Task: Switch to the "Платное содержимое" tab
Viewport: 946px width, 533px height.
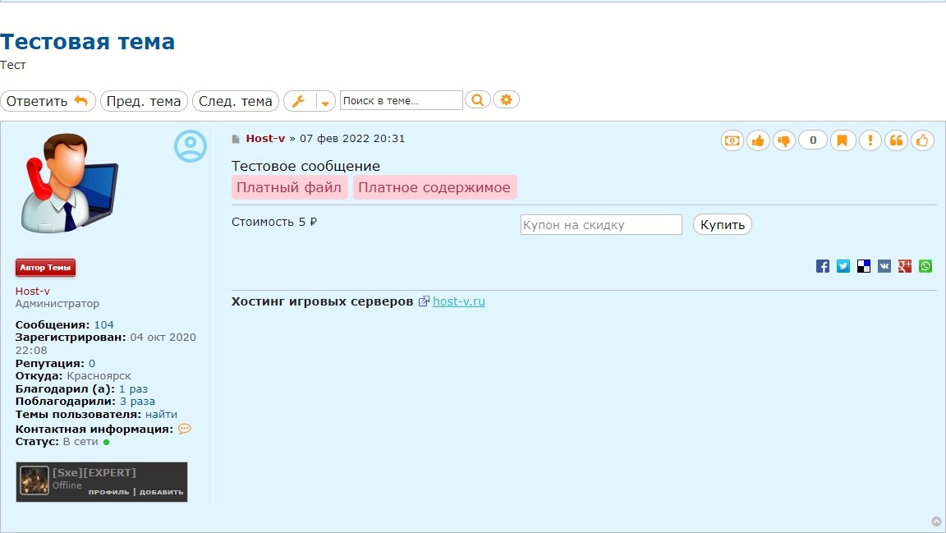Action: [434, 187]
